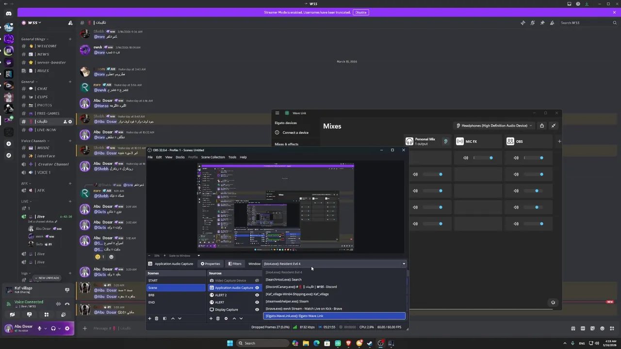Open the FREE-GAMES Discord channel
Screen dimensions: 621x349
pos(47,113)
